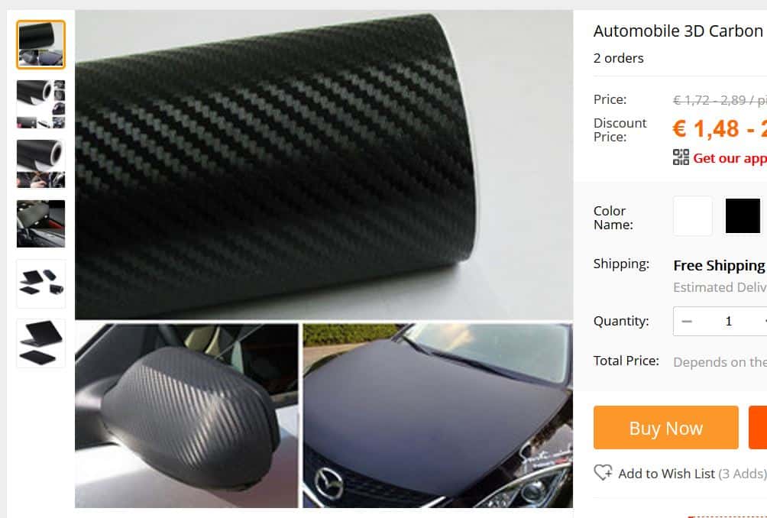Open the Get our app link
This screenshot has height=518, width=767.
(x=730, y=158)
